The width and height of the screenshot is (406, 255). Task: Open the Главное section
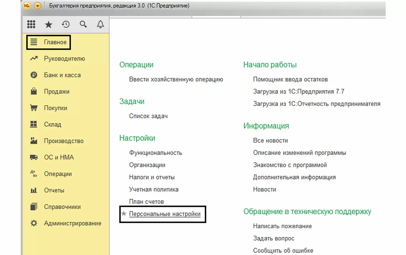click(x=55, y=42)
